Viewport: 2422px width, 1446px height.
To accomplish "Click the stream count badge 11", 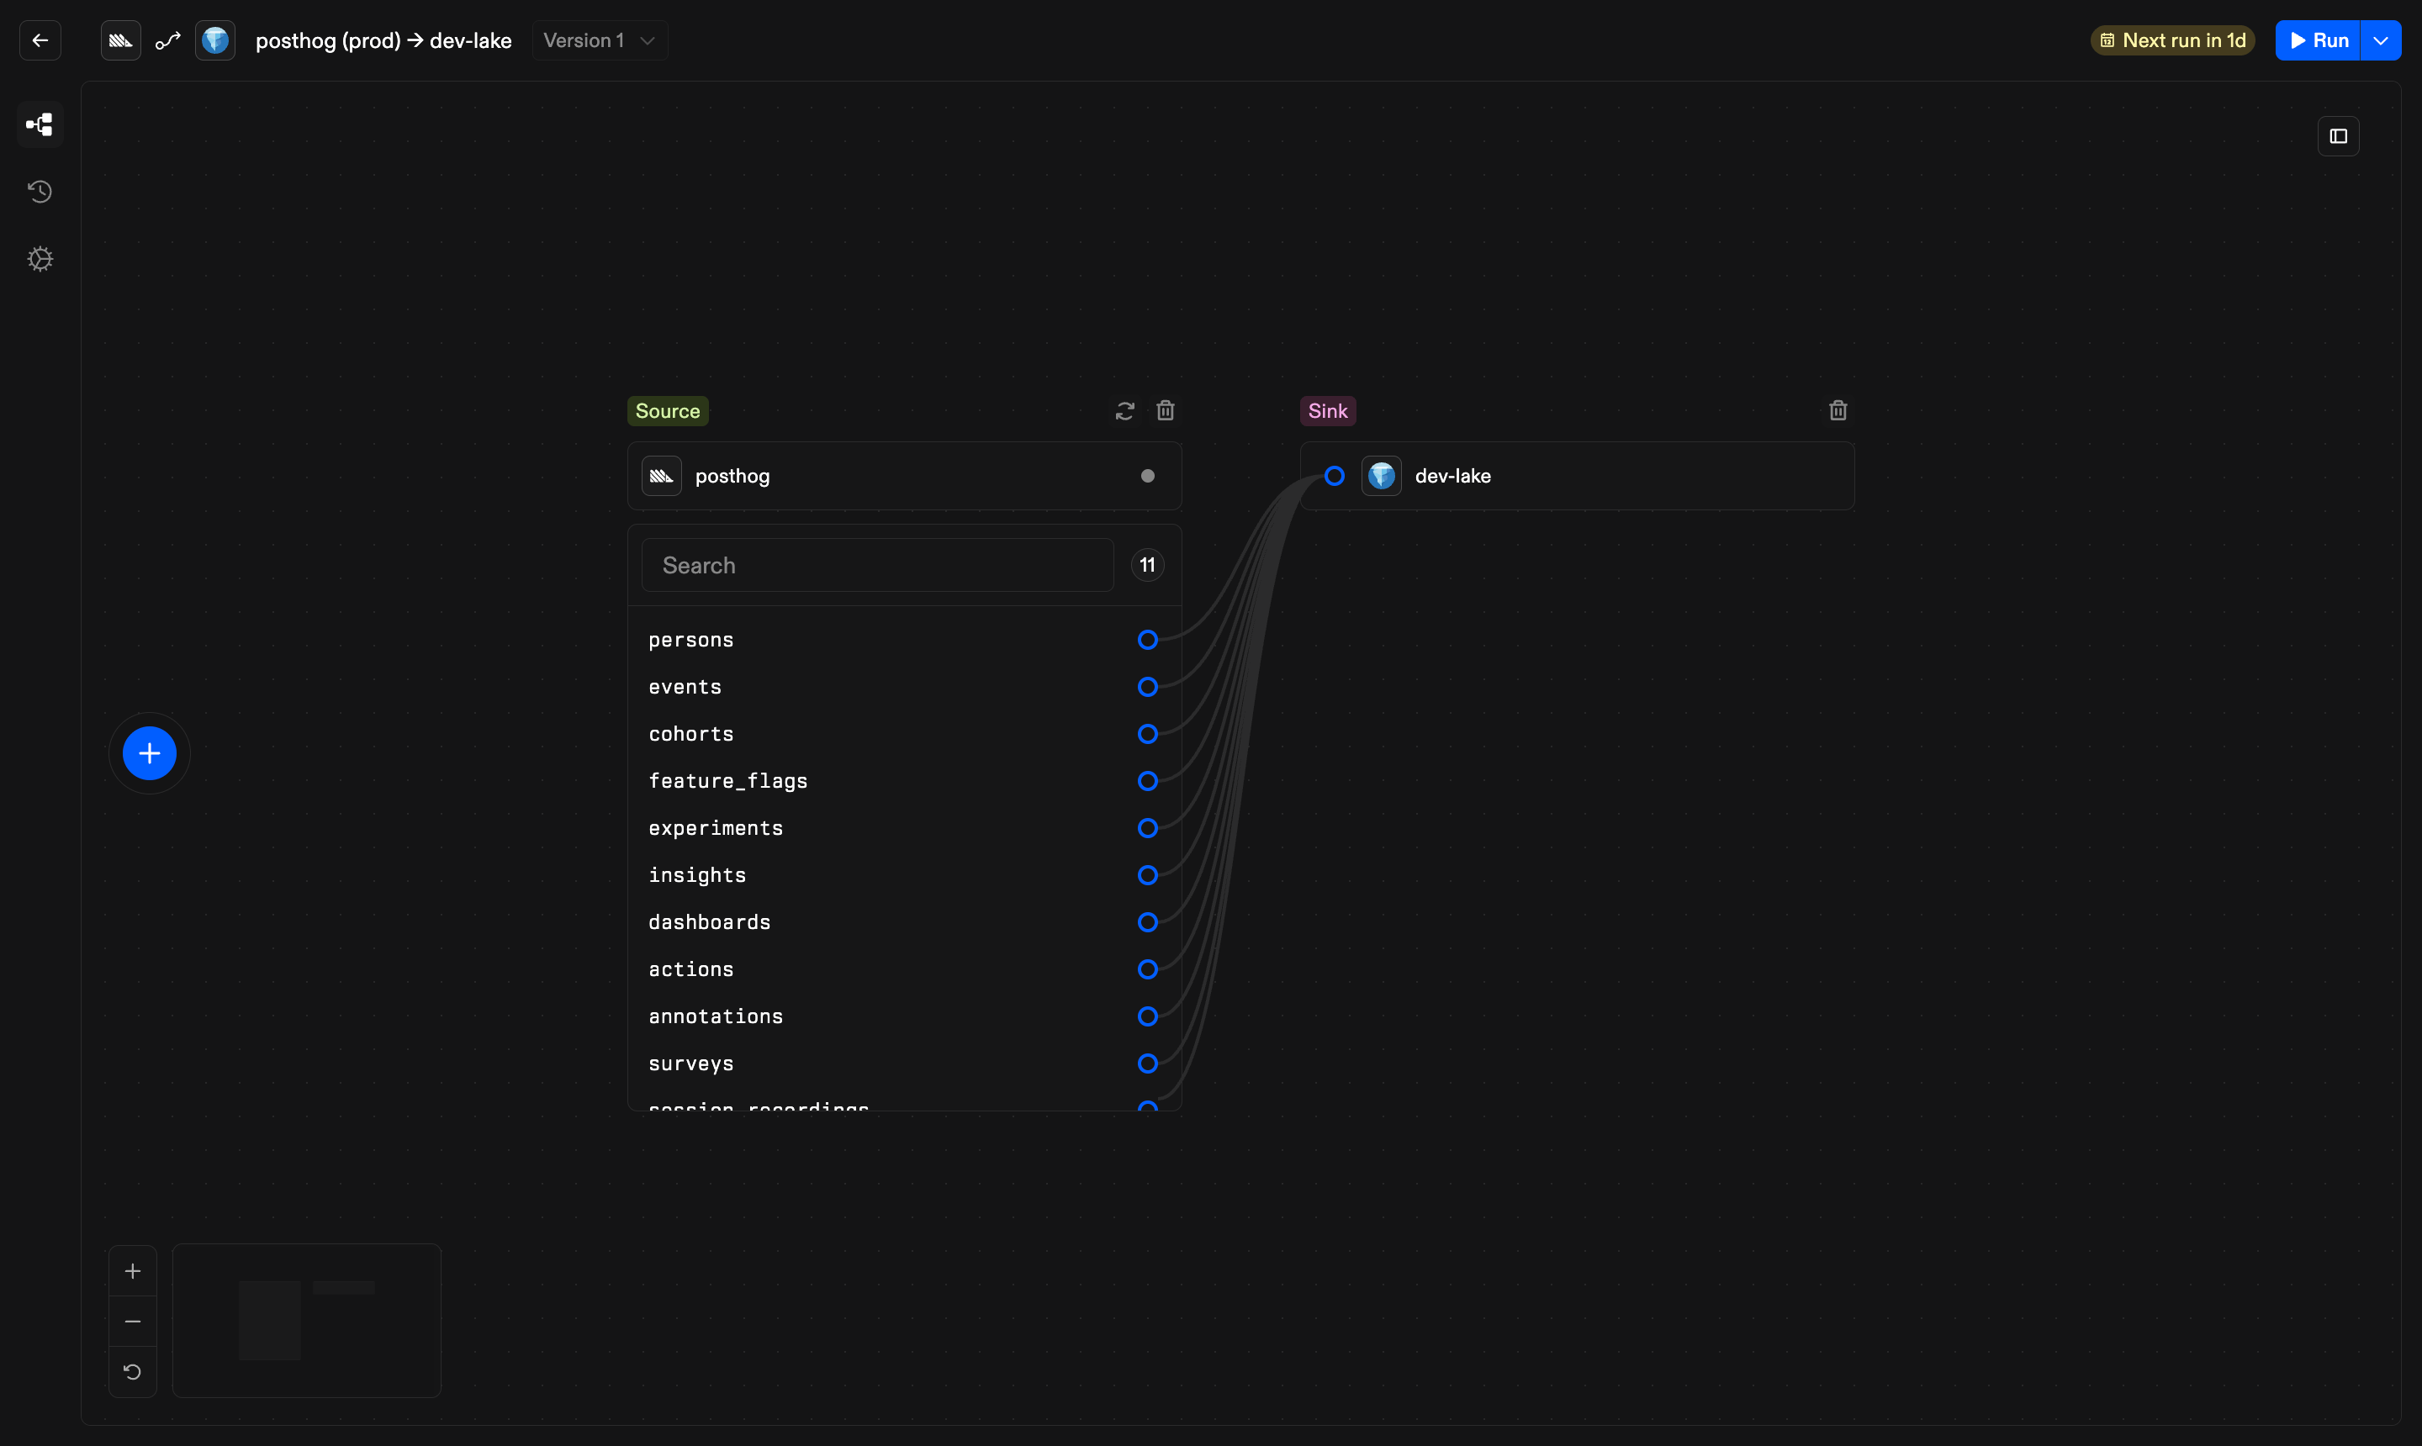I will pyautogui.click(x=1147, y=565).
